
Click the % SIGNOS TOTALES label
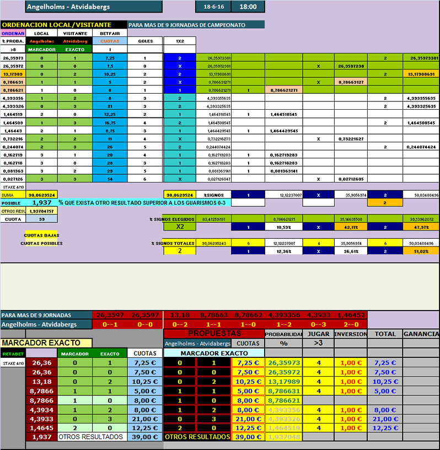click(x=173, y=243)
